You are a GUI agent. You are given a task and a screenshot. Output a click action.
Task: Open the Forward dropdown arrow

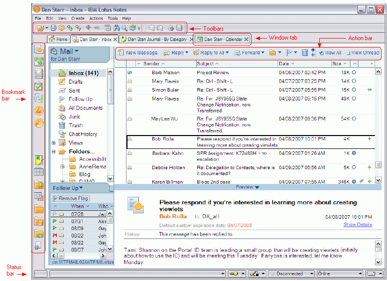tap(263, 52)
